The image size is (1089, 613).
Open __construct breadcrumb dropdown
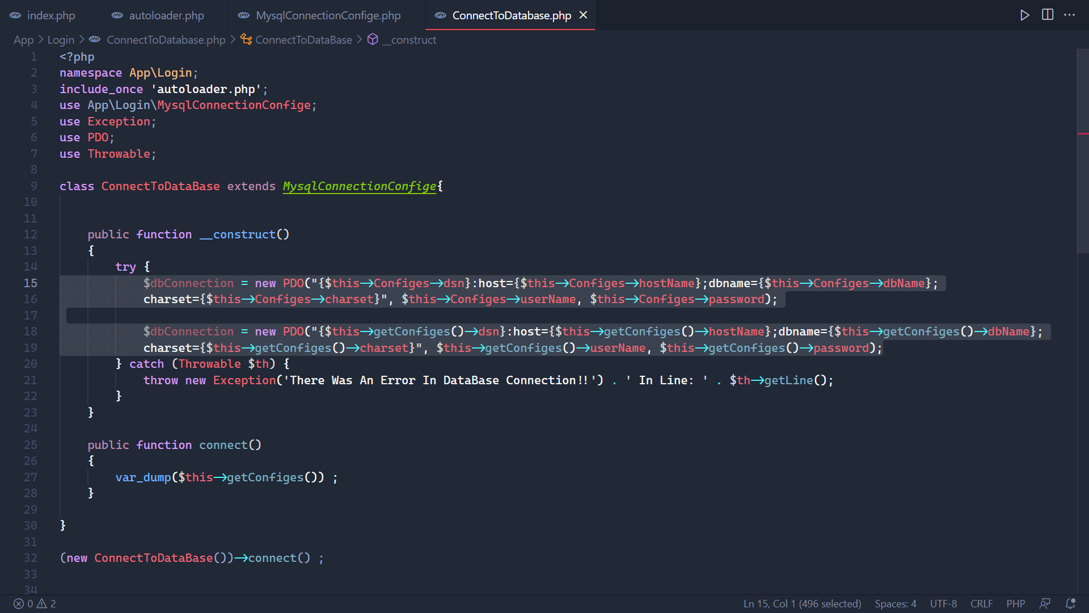point(409,40)
